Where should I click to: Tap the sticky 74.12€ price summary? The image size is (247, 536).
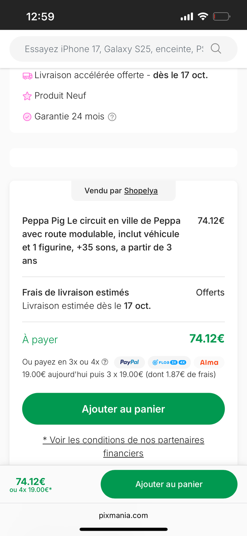[31, 485]
